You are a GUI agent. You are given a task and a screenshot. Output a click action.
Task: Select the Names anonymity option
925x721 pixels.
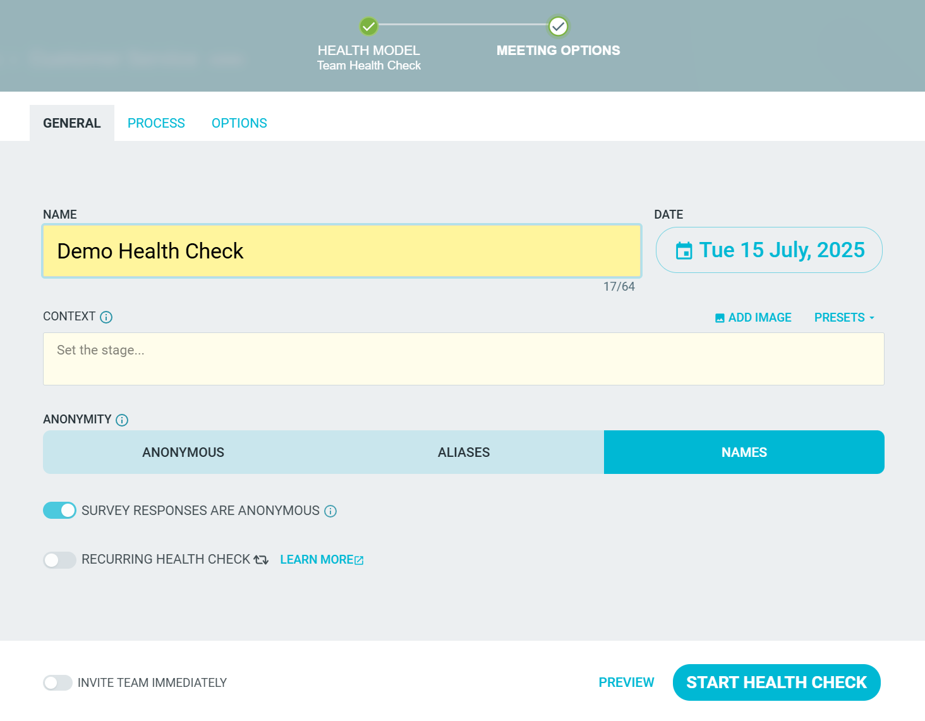point(744,452)
